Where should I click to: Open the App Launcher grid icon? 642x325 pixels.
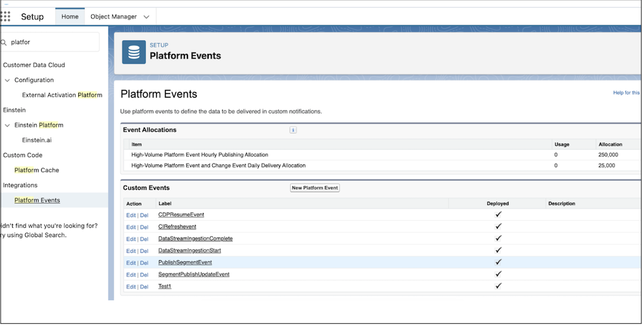pos(5,17)
